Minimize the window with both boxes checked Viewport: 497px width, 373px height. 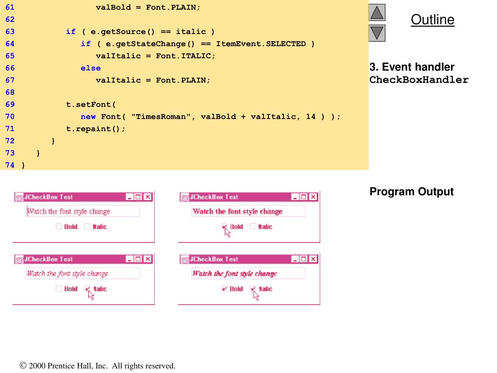coord(295,259)
